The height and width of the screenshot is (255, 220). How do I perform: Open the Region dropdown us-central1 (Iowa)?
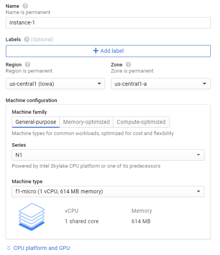[x=55, y=84]
